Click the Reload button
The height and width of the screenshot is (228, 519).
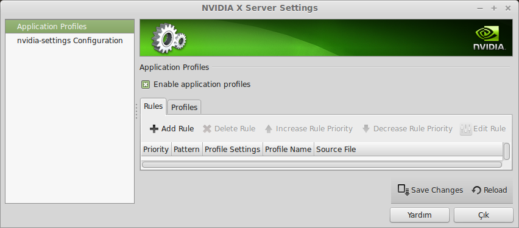[490, 190]
